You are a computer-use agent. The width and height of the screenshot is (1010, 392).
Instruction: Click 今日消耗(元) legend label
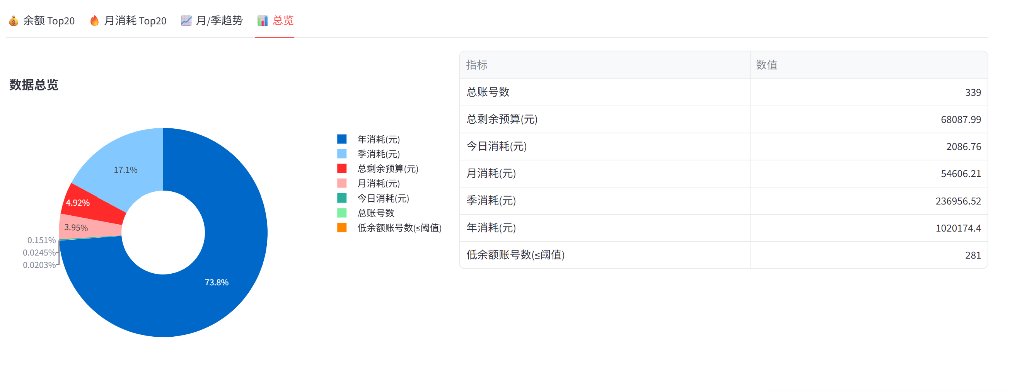383,198
